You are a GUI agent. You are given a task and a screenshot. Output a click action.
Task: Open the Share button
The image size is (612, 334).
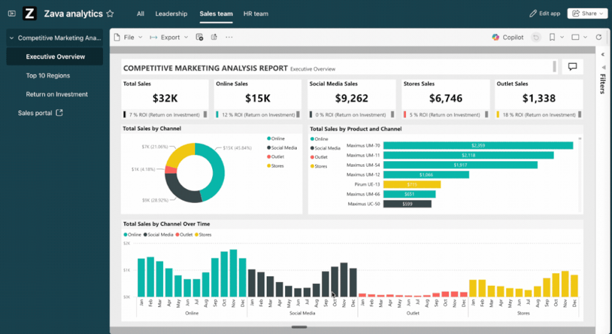(588, 13)
